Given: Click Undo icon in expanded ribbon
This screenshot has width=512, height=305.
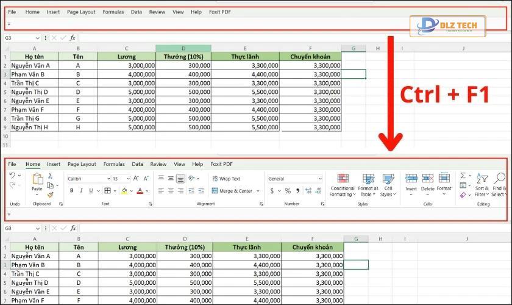Looking at the screenshot, I should point(12,175).
